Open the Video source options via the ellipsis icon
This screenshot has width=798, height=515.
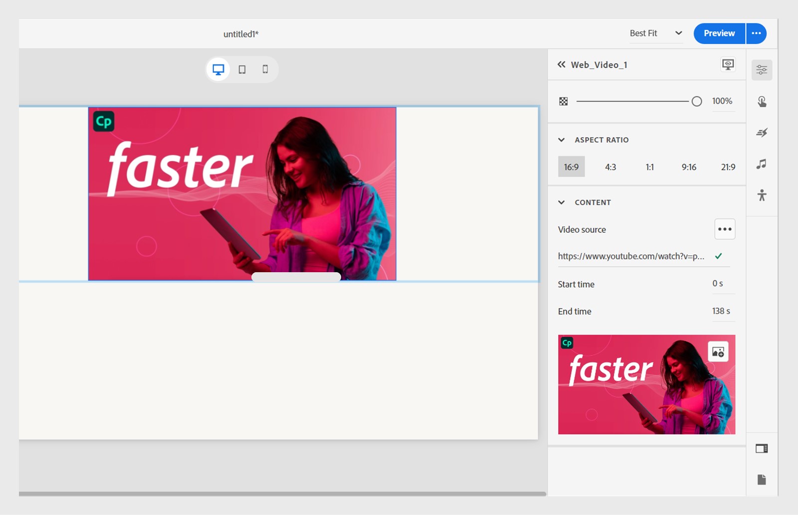pyautogui.click(x=725, y=229)
